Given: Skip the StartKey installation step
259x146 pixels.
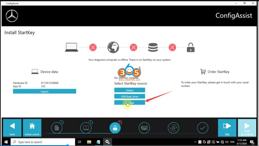Looking at the screenshot, I should [x=227, y=128].
